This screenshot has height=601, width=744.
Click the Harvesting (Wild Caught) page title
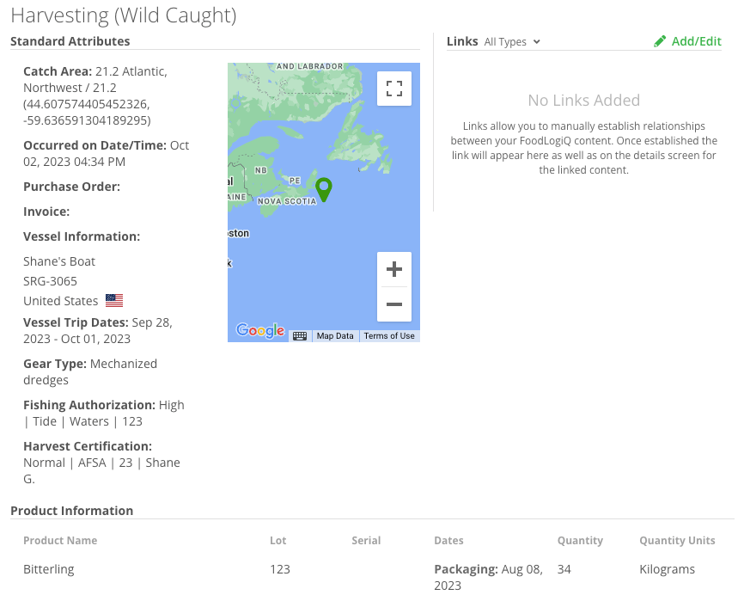(x=124, y=15)
